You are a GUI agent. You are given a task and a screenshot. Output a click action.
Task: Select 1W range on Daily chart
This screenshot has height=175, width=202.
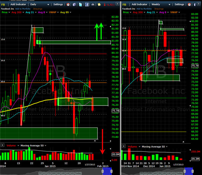(x=68, y=173)
